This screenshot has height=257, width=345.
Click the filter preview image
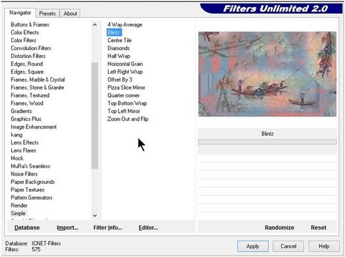click(267, 74)
